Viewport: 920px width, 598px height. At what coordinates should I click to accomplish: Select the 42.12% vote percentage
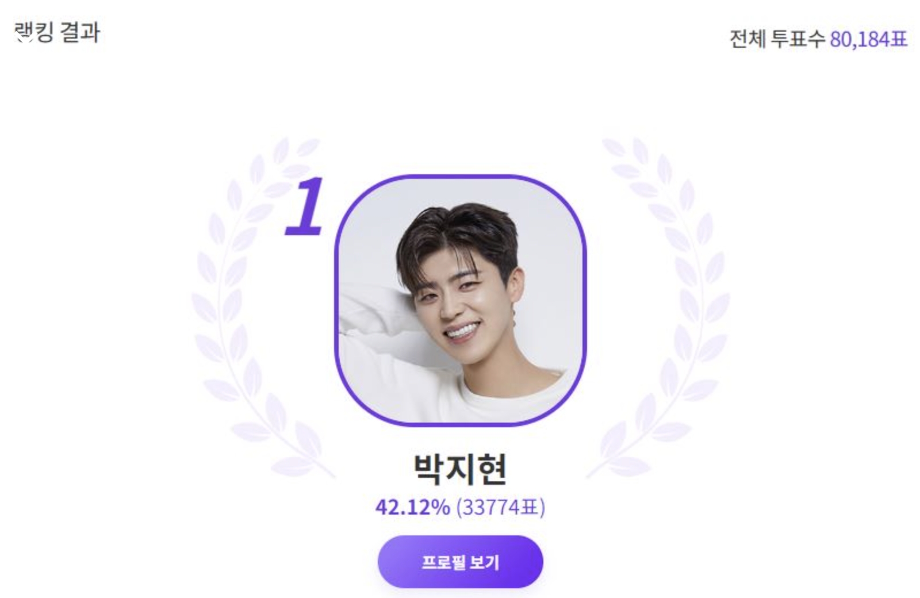click(412, 507)
